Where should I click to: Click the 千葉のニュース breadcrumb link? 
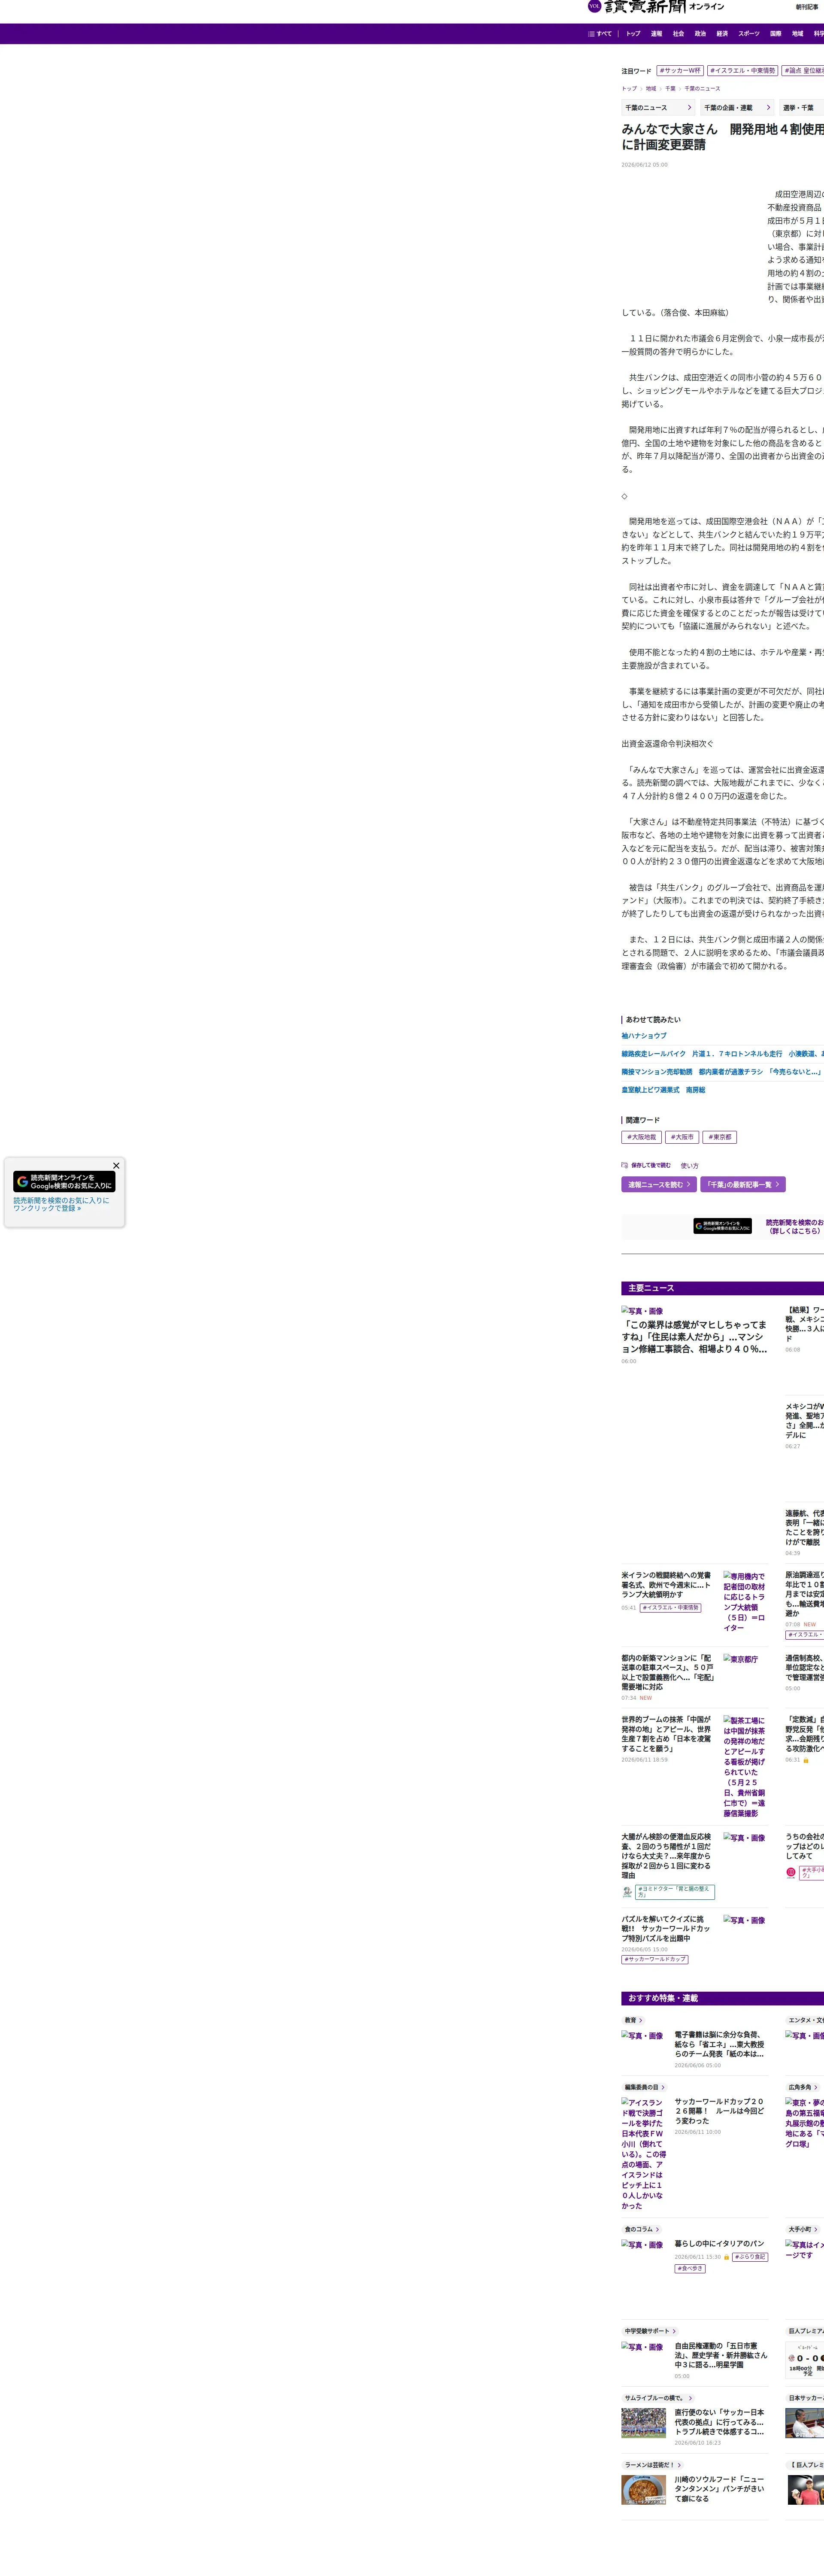coord(702,89)
